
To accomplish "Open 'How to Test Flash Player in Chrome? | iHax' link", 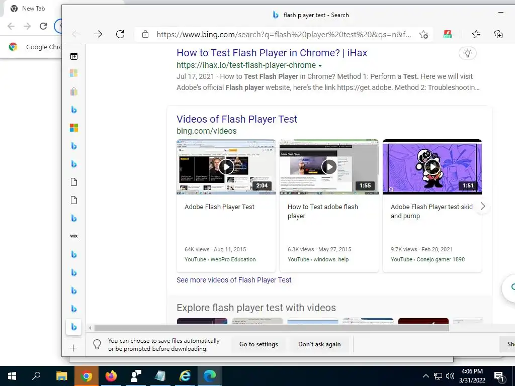I will pyautogui.click(x=272, y=53).
